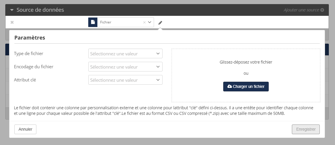
Task: Open the Attribut clé dropdown
Action: (125, 80)
